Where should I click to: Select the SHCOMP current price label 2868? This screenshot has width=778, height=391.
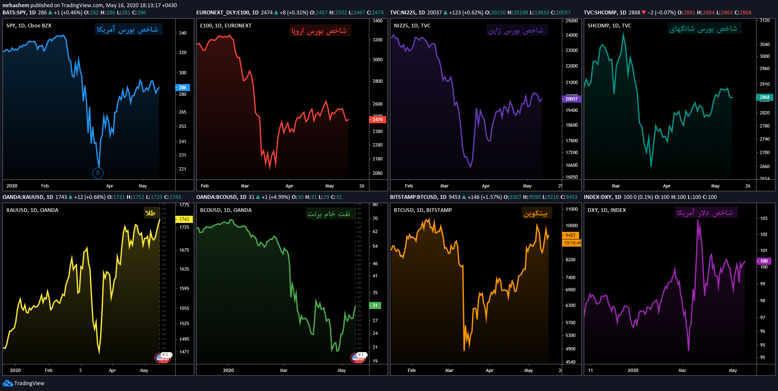click(764, 97)
